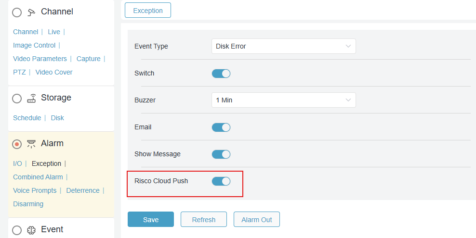Viewport: 476px width, 238px height.
Task: Select the Channel section radio button
Action: 17,13
